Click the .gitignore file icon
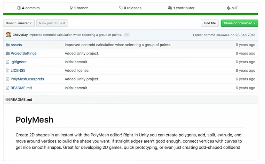 coord(7,62)
